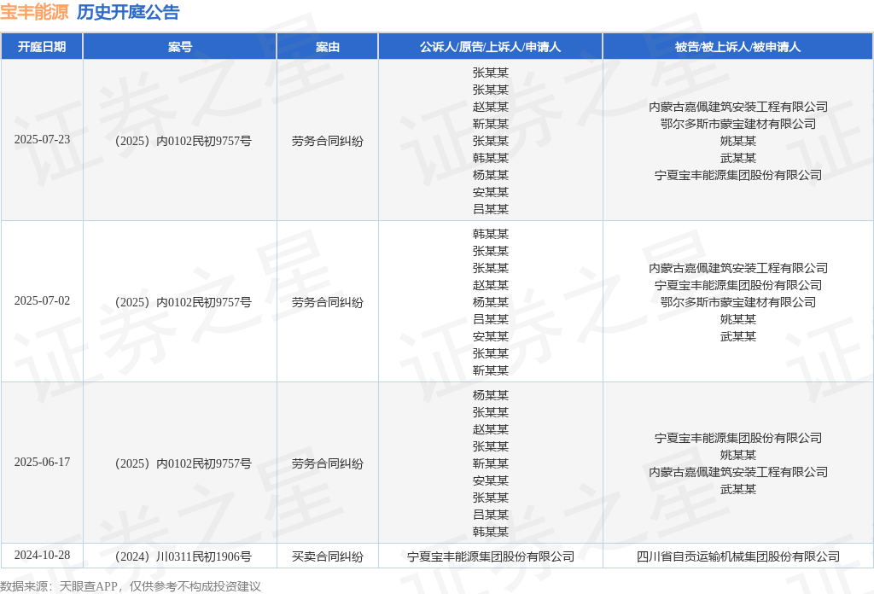Click the case number in the 2025-06-17 row

[x=184, y=463]
